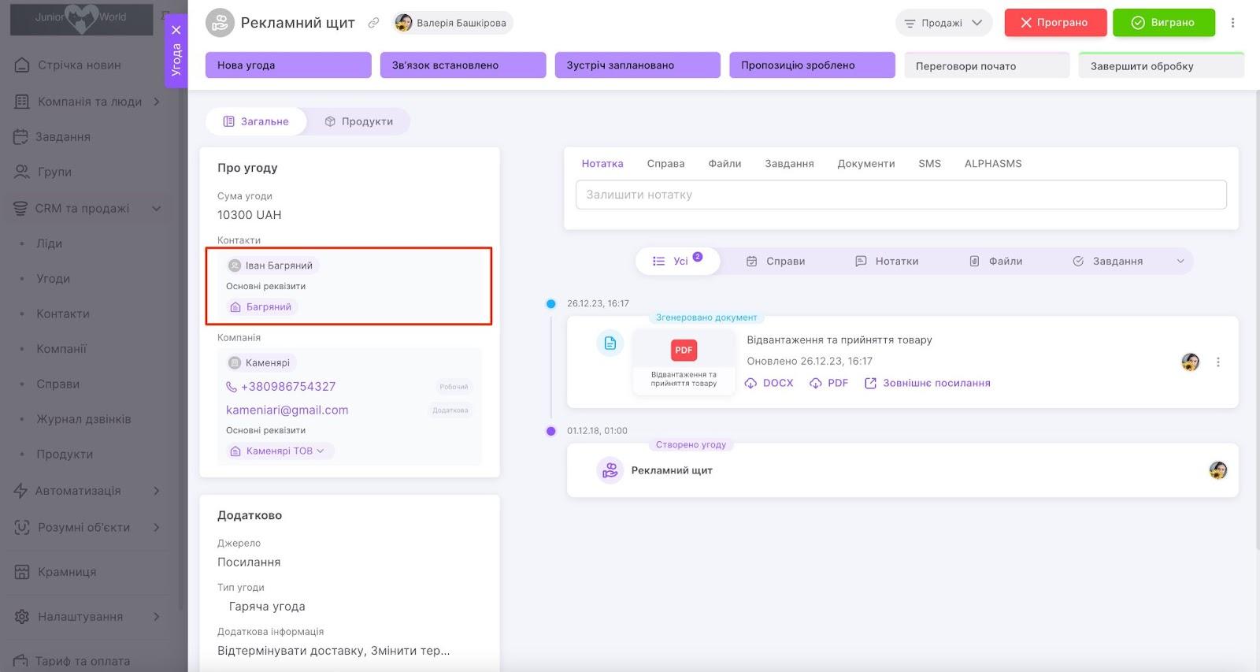This screenshot has height=672, width=1260.
Task: Download the document as DOCX
Action: click(x=769, y=383)
